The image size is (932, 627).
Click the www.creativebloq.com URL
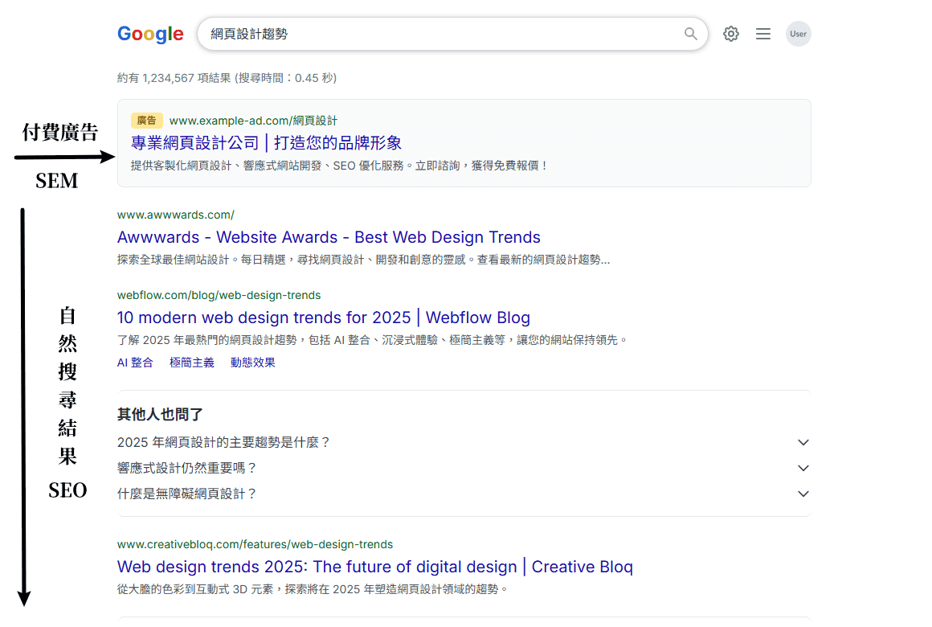point(255,544)
